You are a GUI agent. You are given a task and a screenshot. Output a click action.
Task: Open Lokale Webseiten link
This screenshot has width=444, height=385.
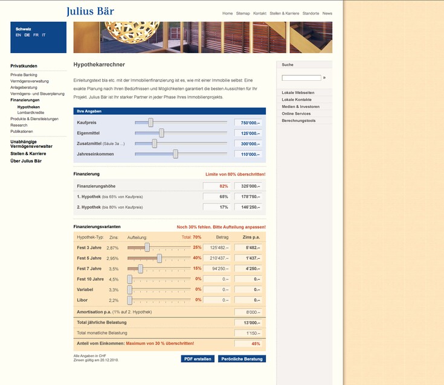pyautogui.click(x=298, y=93)
